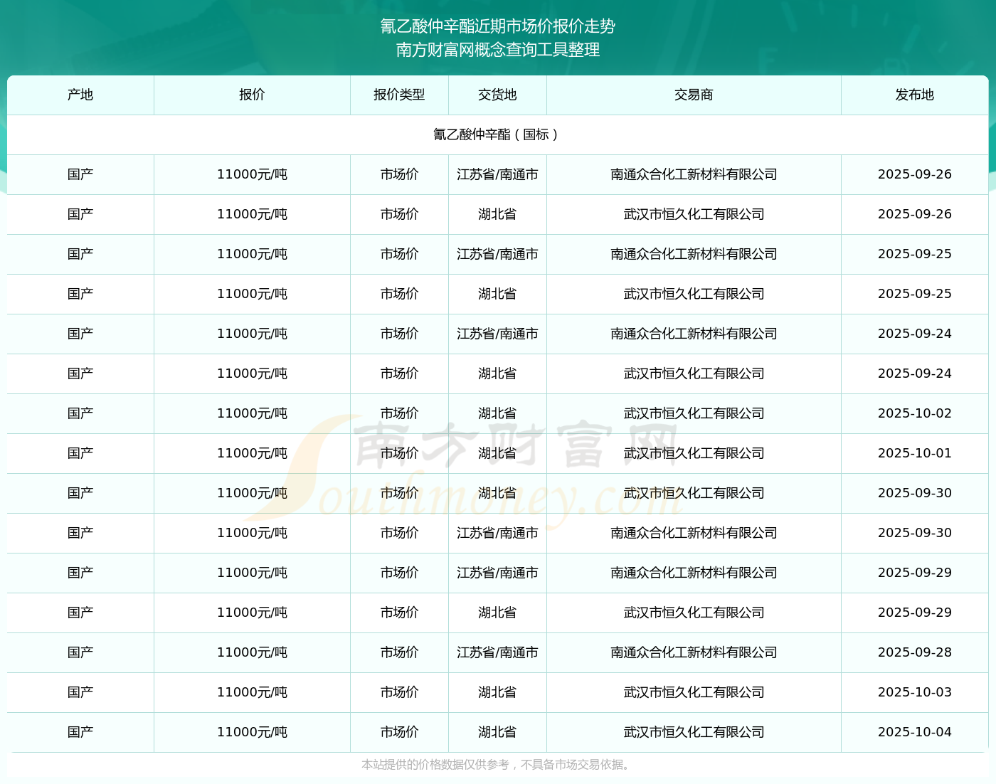Click 11000元/吨 in the 2025-10-03 row

252,692
